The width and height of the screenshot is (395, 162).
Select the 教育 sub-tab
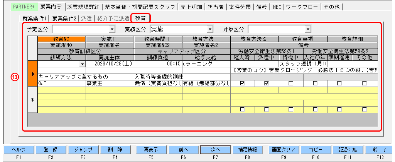point(141,18)
